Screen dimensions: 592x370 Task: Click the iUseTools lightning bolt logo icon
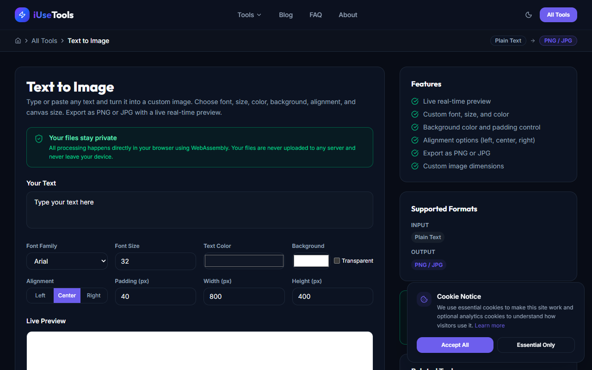click(22, 14)
